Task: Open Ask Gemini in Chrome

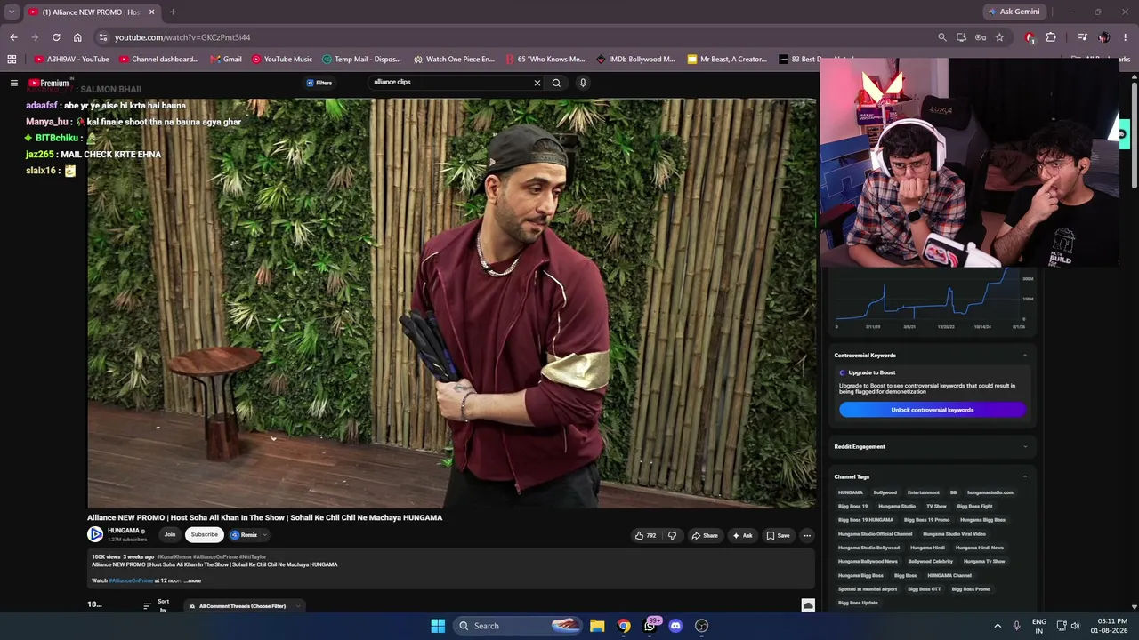Action: pyautogui.click(x=1013, y=12)
